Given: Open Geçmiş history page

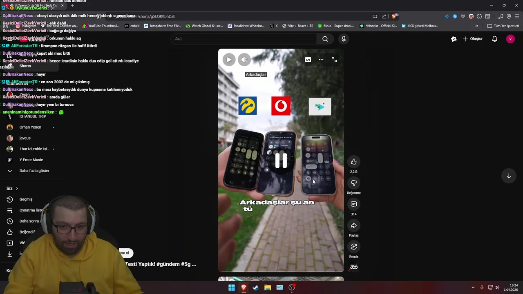Looking at the screenshot, I should point(26,199).
